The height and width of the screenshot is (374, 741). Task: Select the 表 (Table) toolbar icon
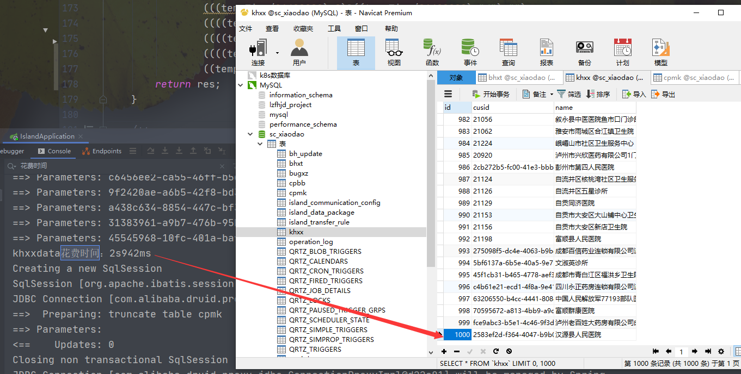tap(356, 53)
